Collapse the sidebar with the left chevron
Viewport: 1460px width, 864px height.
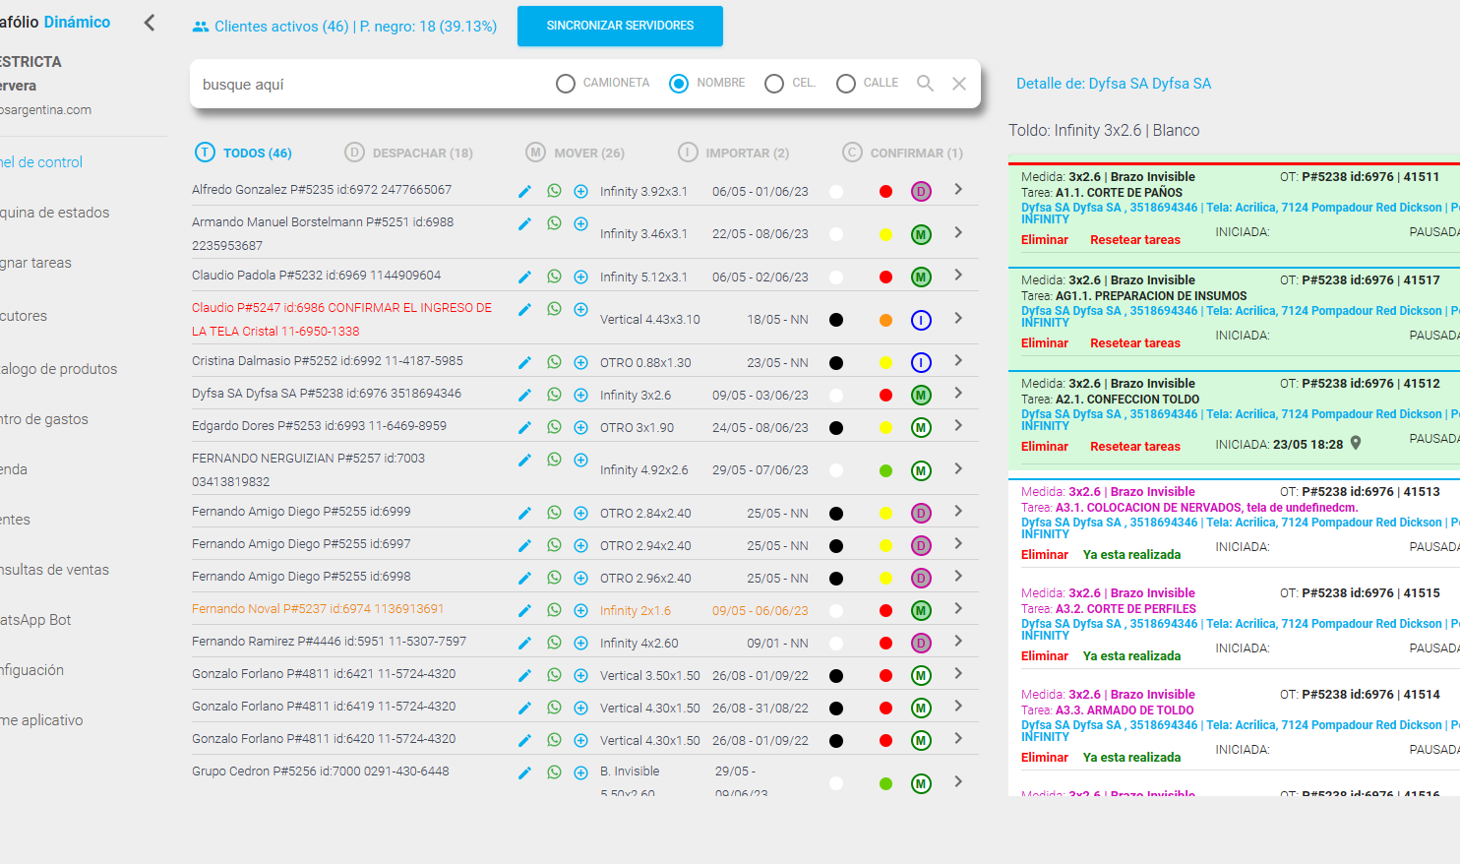click(x=150, y=23)
